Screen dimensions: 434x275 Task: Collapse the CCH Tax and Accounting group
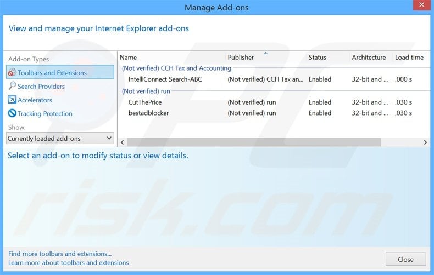pos(176,68)
